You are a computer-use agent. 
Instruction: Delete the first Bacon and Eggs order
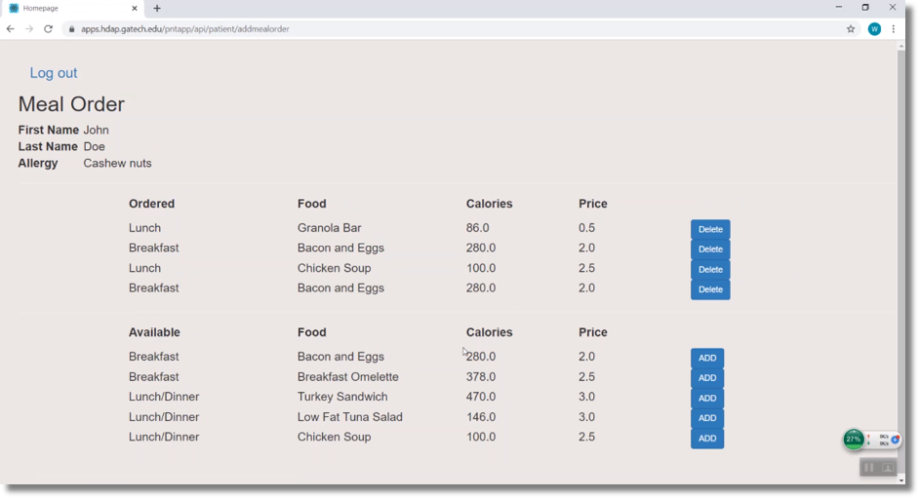710,249
